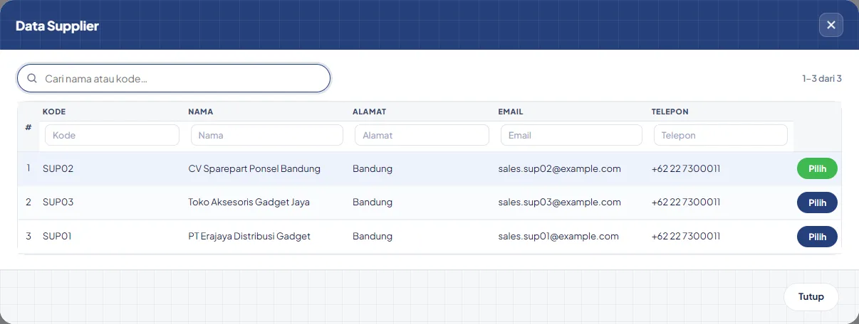The image size is (859, 324).
Task: Click phone number in SUP03 row
Action: coord(686,202)
